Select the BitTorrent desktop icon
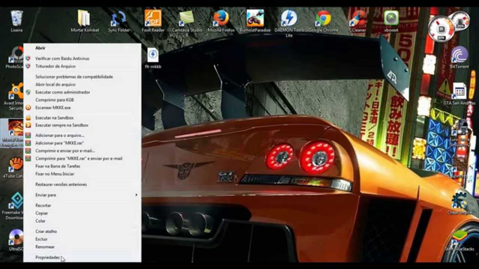Image resolution: width=479 pixels, height=269 pixels. [x=460, y=58]
